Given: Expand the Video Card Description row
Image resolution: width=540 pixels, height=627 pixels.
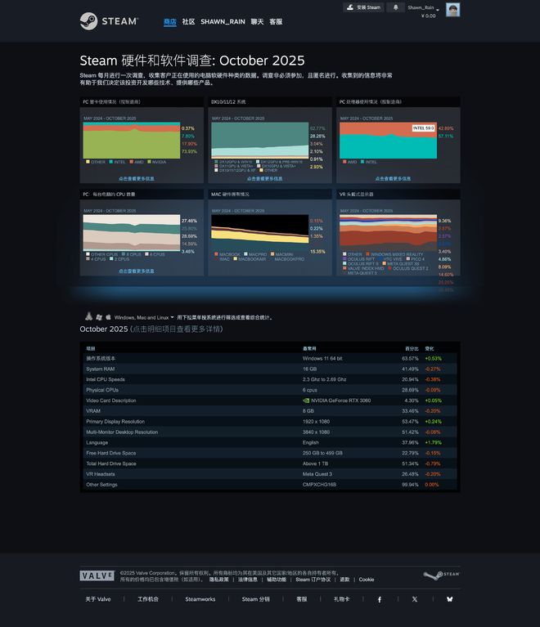Looking at the screenshot, I should pos(270,401).
